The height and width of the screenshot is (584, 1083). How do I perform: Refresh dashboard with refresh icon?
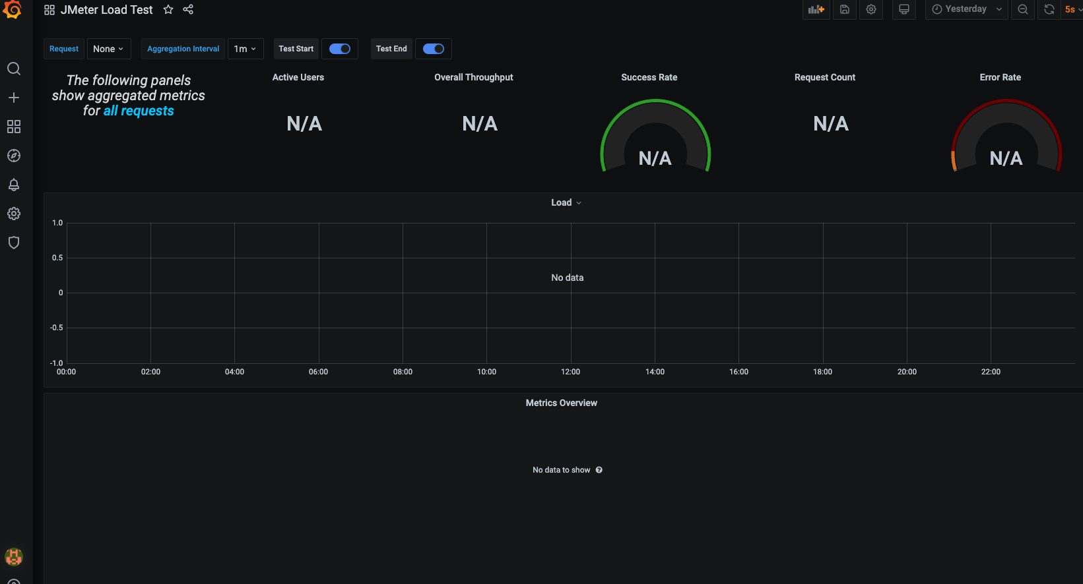(1049, 9)
